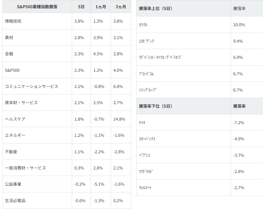This screenshot has width=263, height=213.
Task: Select コミュニケーションサービス in the sector table
Action: click(x=31, y=86)
